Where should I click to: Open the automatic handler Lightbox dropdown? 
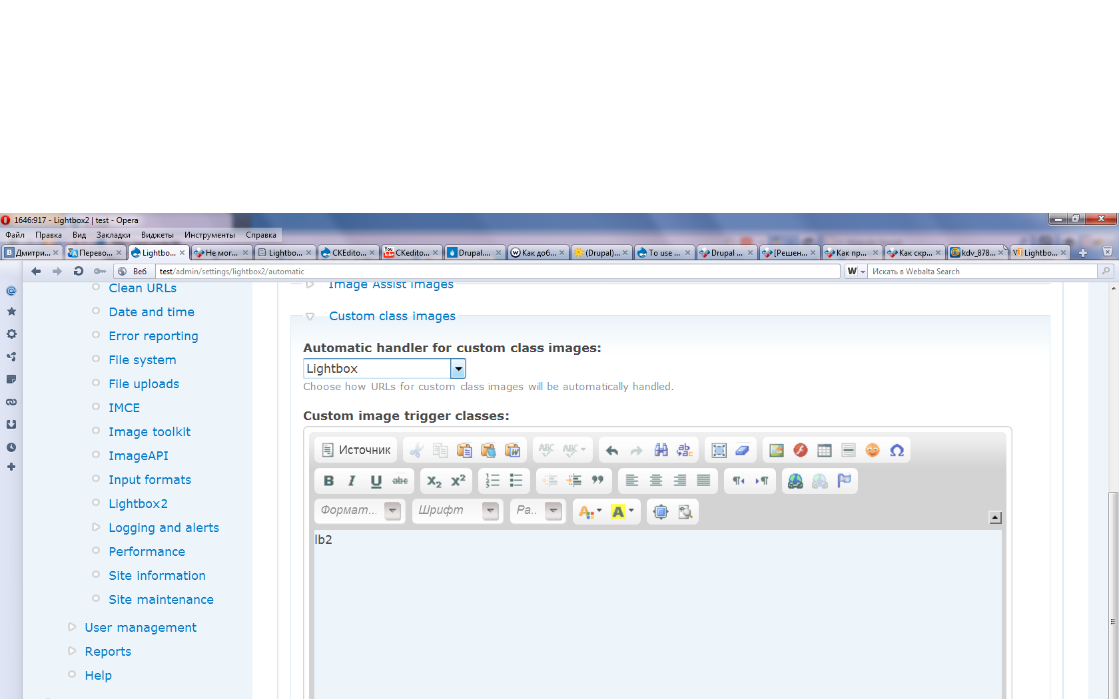[458, 369]
